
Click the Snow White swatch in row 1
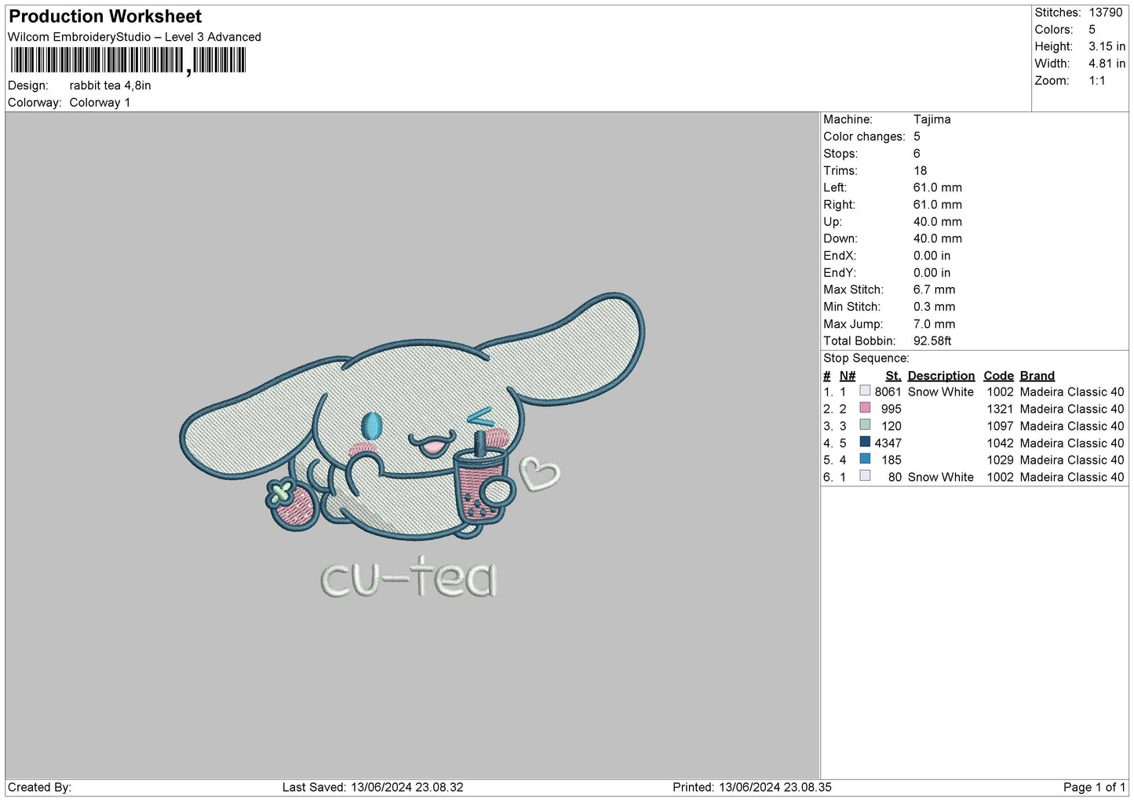865,391
